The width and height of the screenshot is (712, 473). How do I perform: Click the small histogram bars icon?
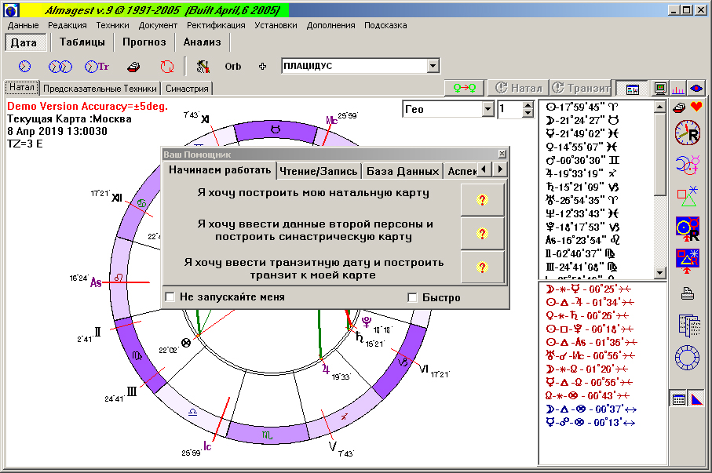pyautogui.click(x=678, y=89)
